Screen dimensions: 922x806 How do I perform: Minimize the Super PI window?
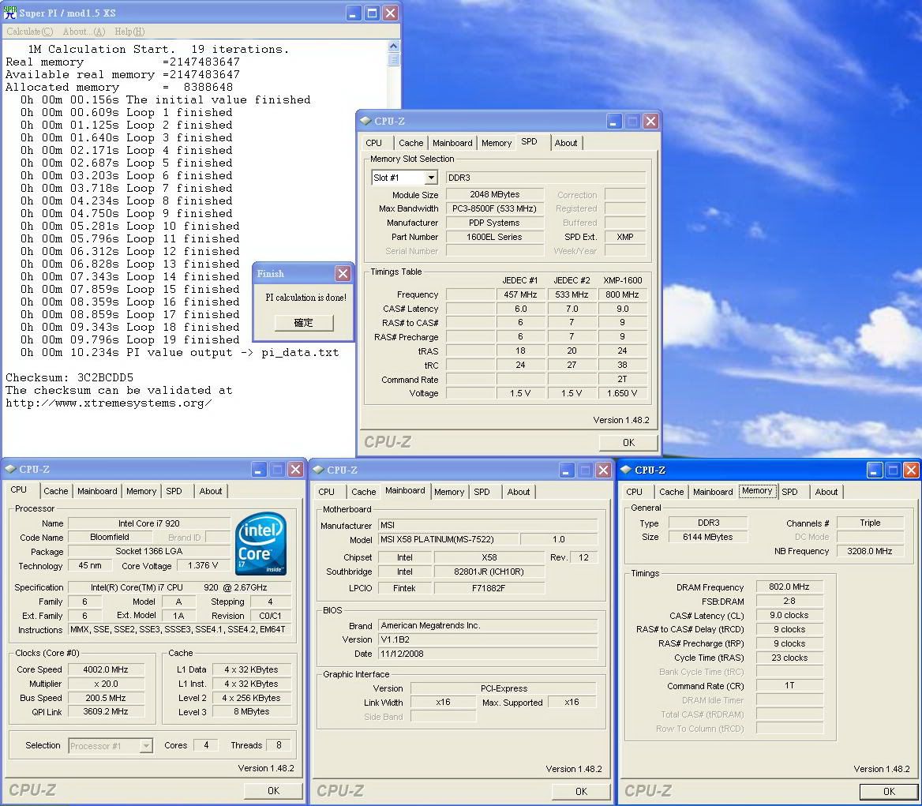[x=353, y=13]
